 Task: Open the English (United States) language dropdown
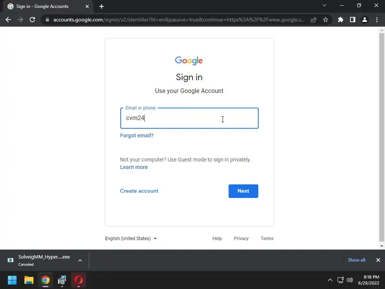[131, 238]
